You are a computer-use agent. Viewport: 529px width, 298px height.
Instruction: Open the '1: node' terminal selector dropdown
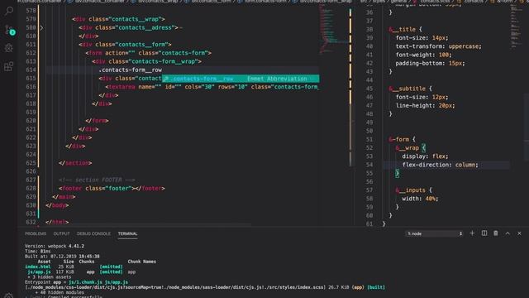434,233
